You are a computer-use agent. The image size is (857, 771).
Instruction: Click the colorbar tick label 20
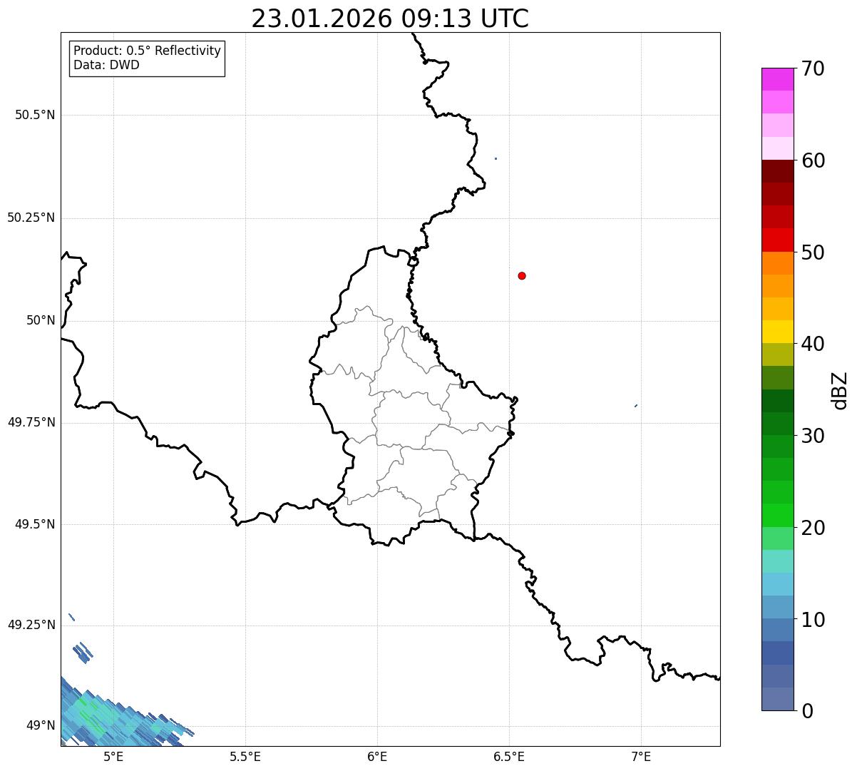point(813,528)
